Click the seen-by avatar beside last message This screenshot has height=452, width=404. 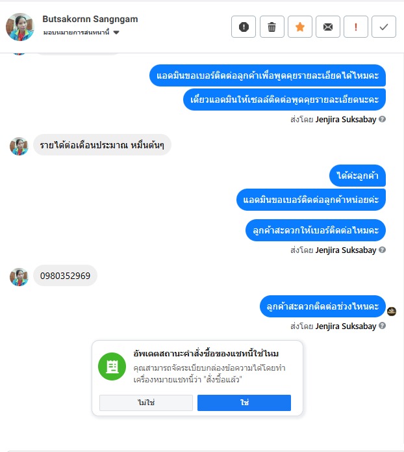tap(392, 312)
